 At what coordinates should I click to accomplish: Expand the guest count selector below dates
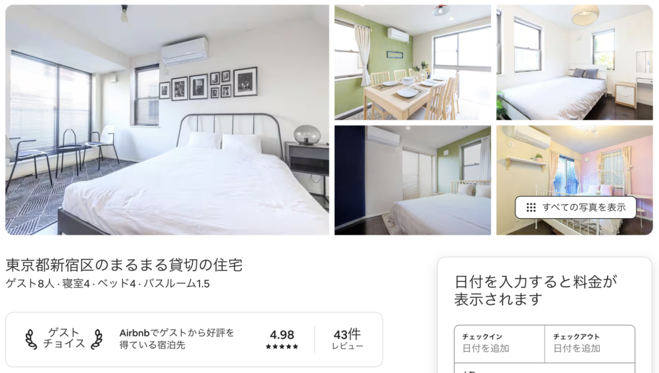click(544, 368)
